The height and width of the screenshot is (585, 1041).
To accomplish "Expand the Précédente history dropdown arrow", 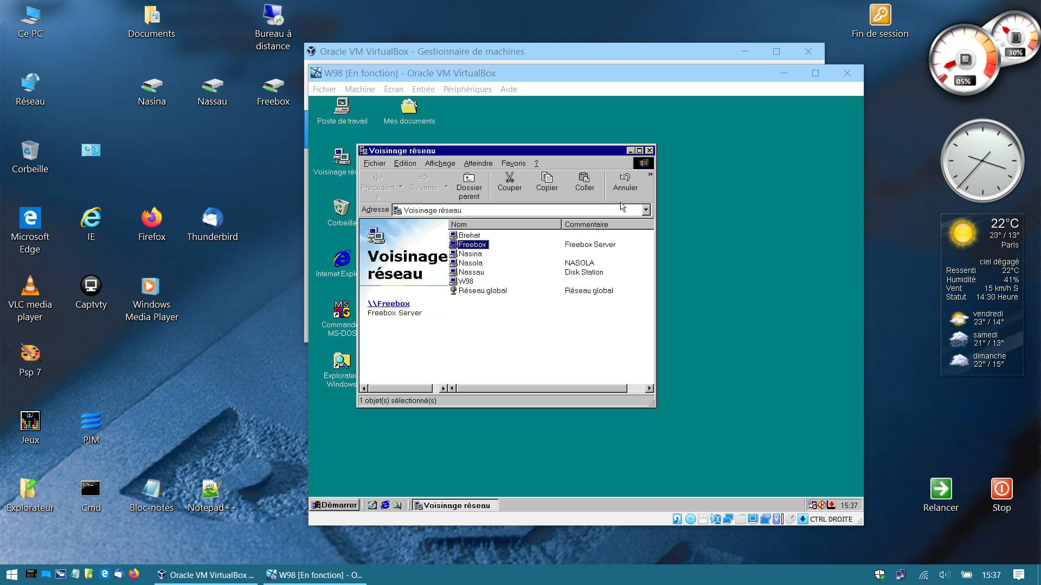I will tap(401, 187).
